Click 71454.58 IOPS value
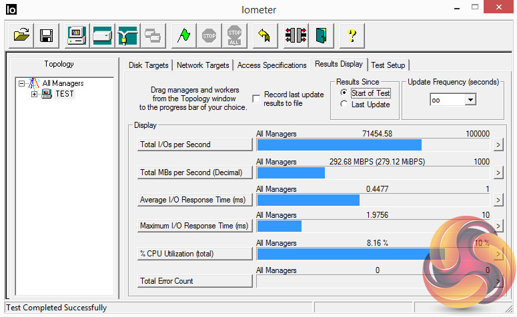Image resolution: width=517 pixels, height=317 pixels. 377,134
